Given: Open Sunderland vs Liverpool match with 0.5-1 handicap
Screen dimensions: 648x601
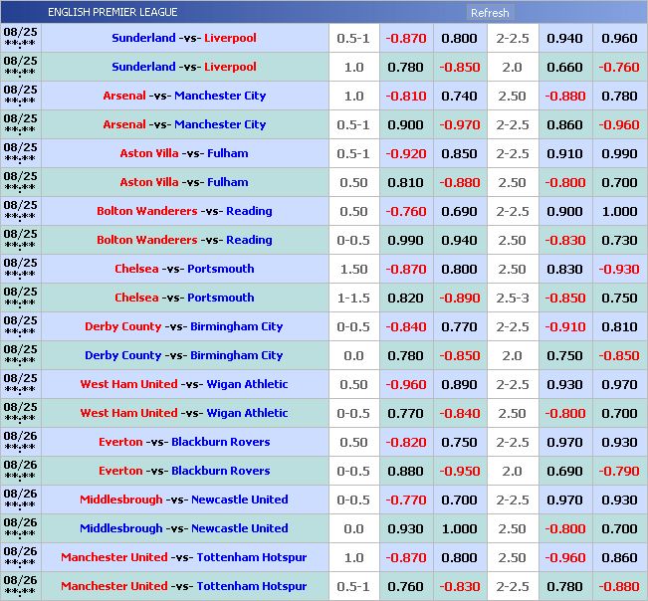Looking at the screenshot, I should (x=184, y=38).
